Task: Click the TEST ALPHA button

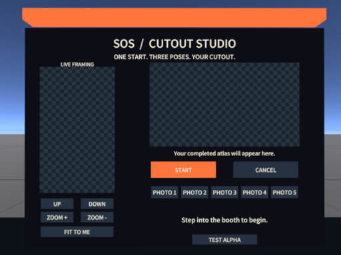Action: click(224, 240)
